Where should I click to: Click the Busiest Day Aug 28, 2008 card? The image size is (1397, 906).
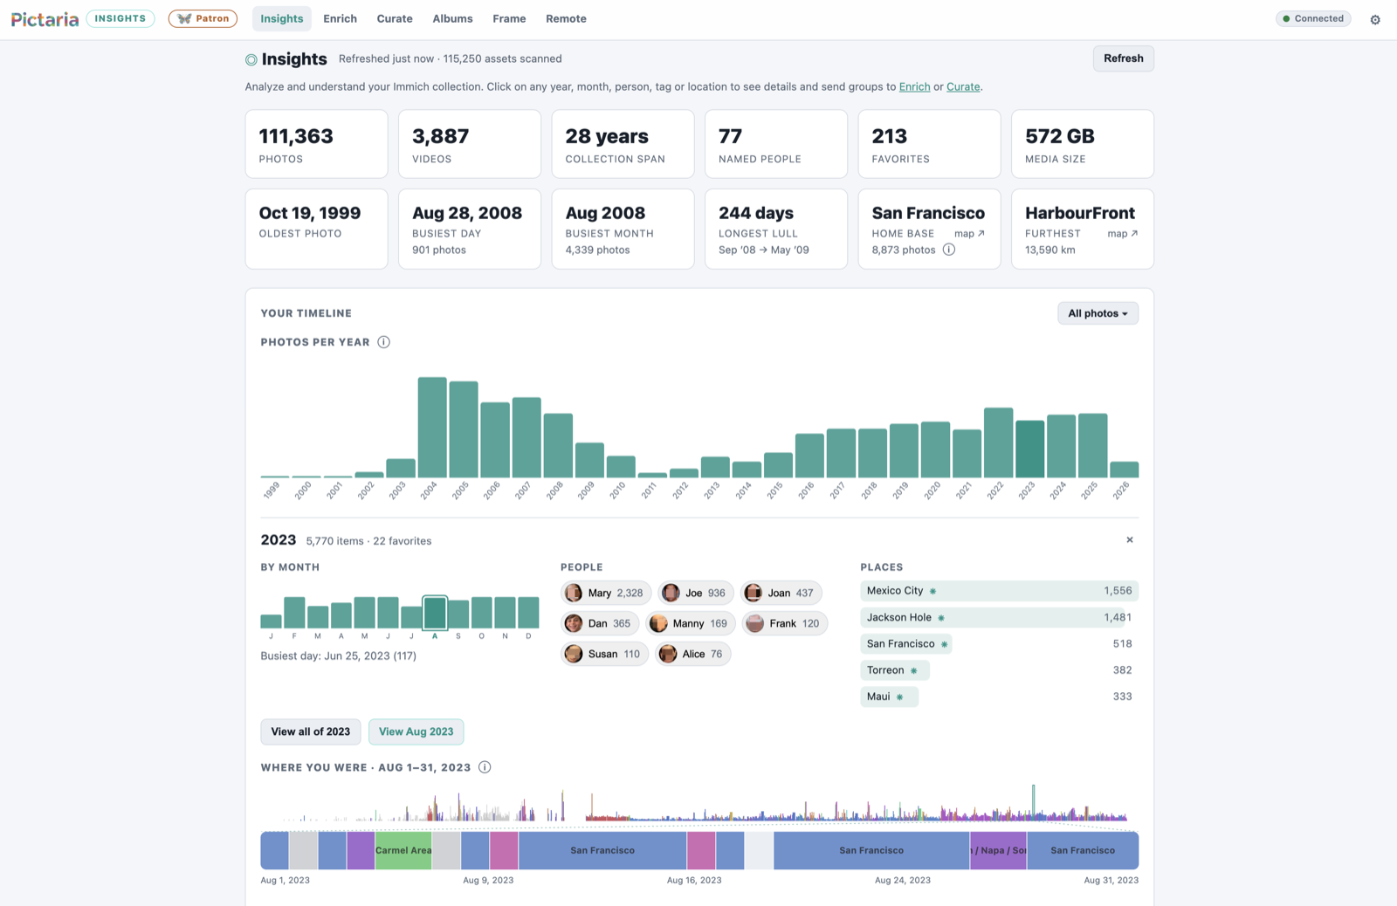pyautogui.click(x=470, y=229)
